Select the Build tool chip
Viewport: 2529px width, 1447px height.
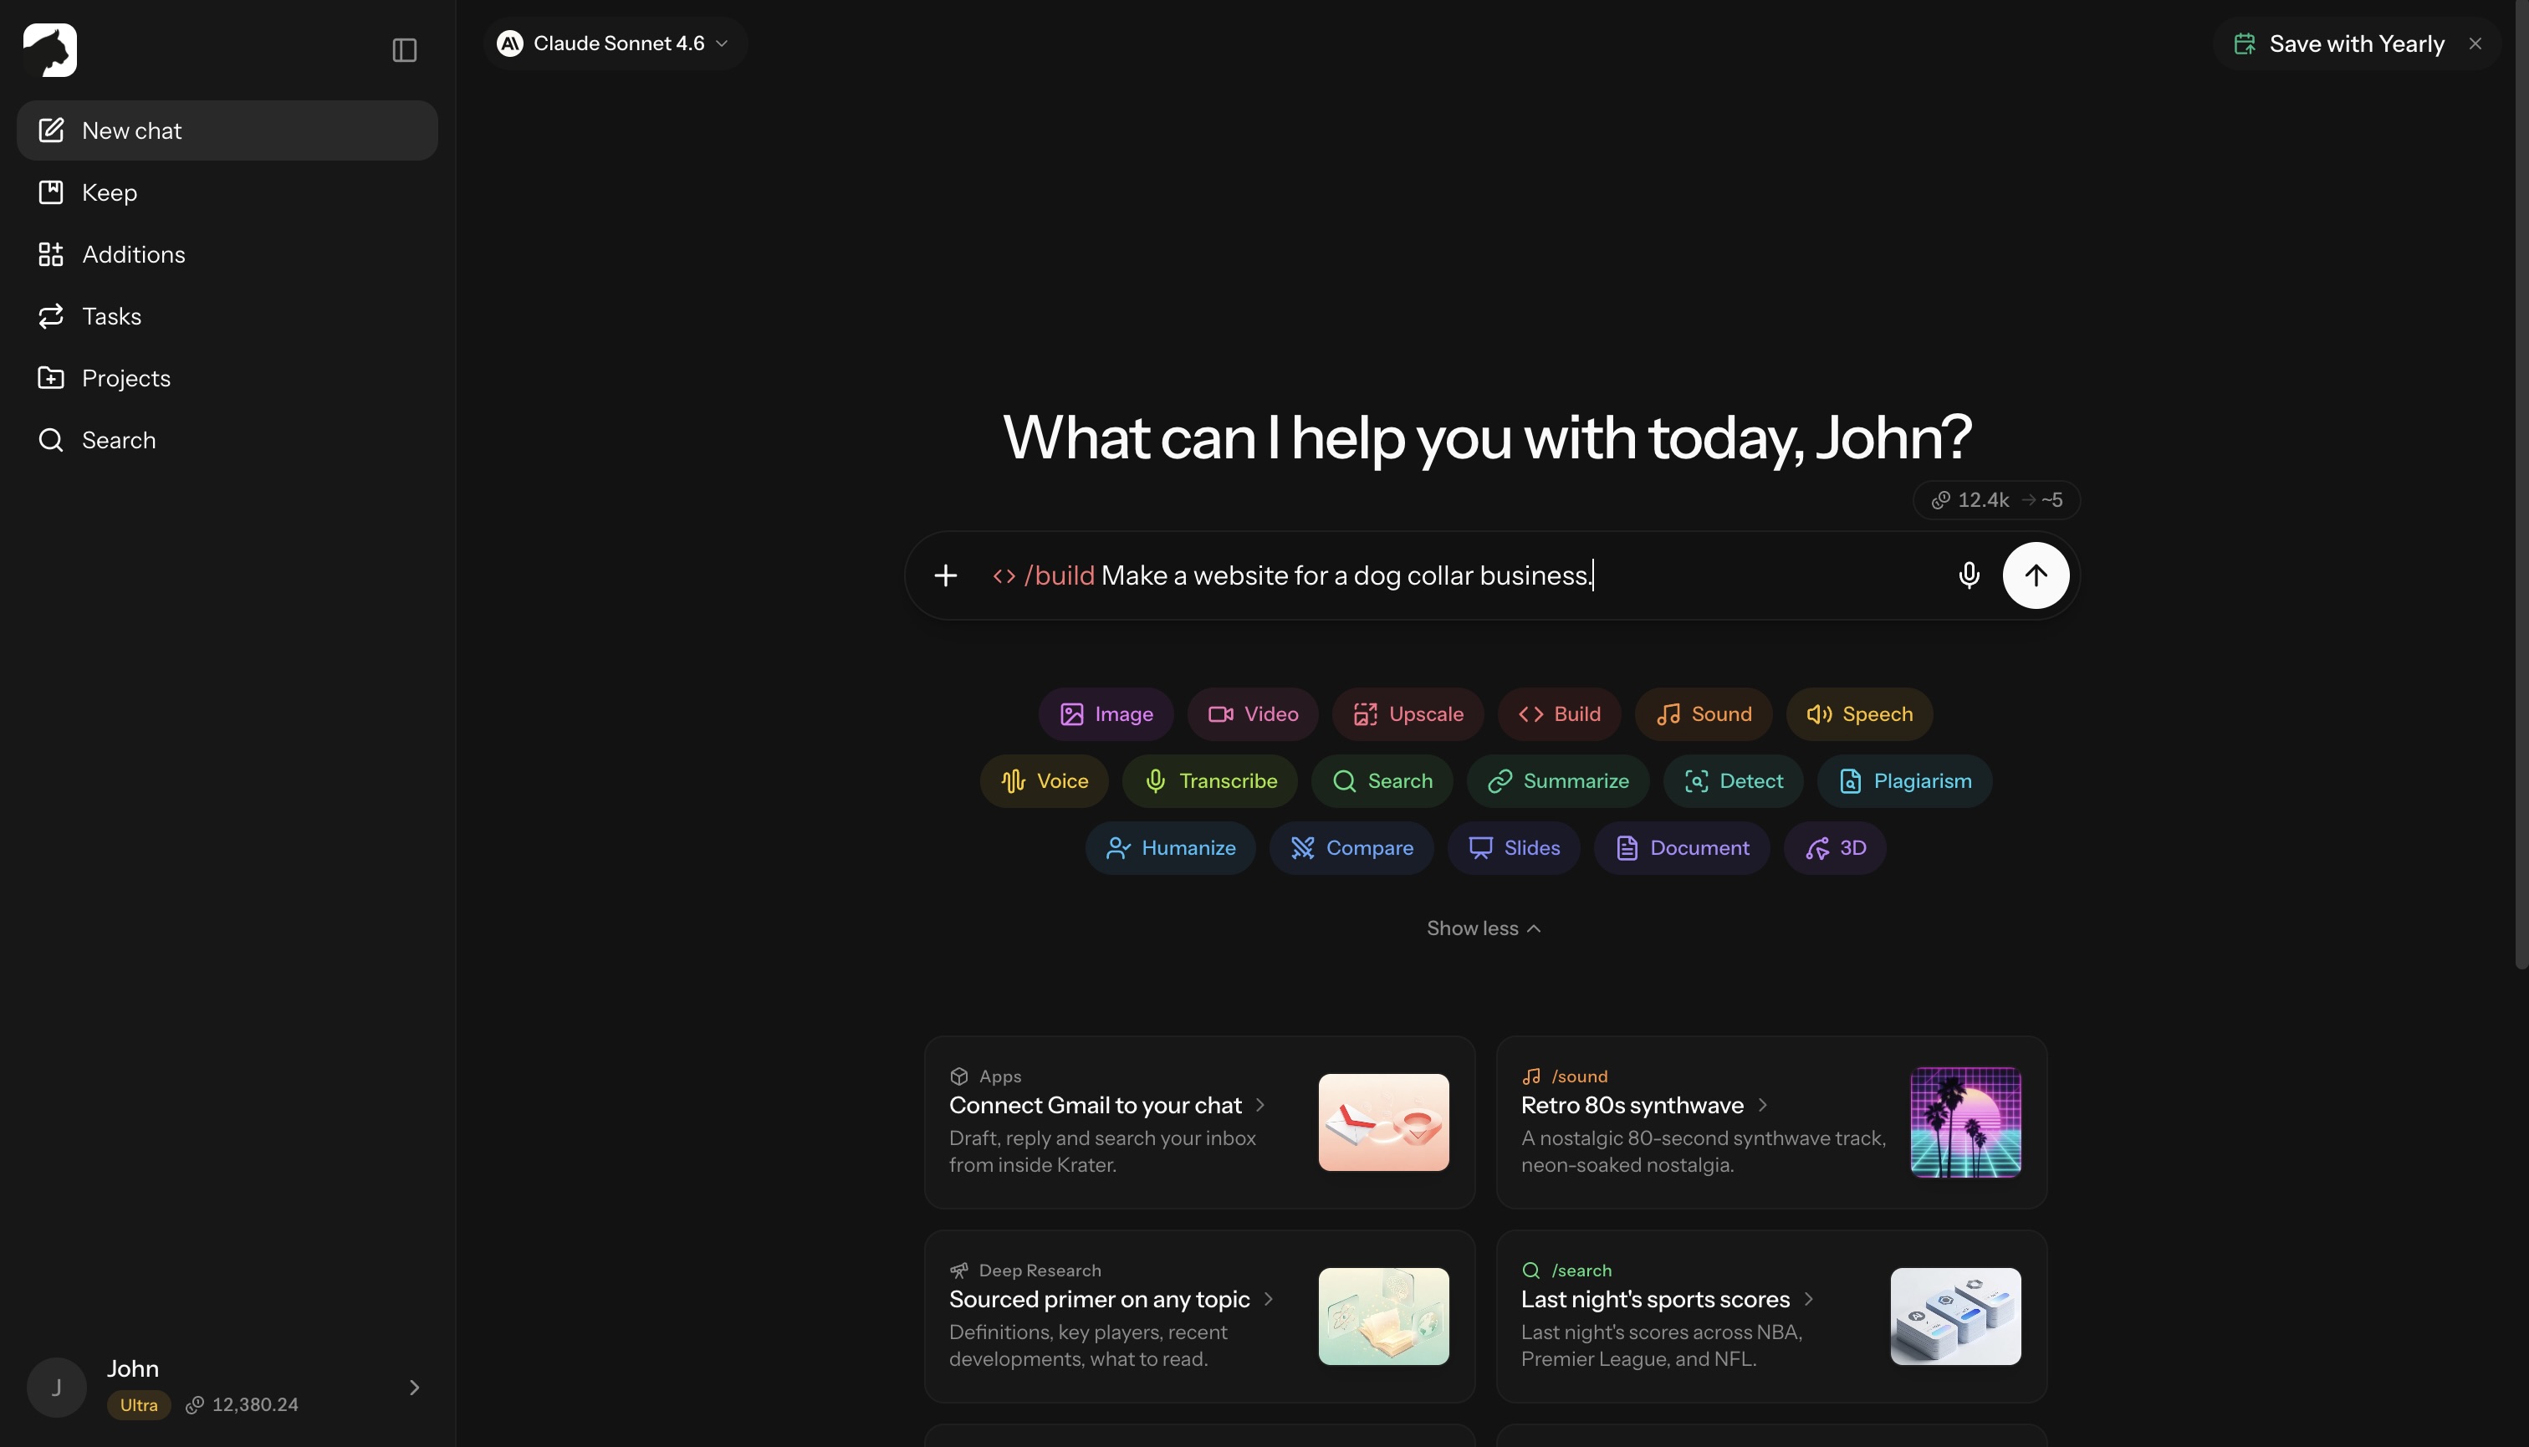tap(1558, 713)
